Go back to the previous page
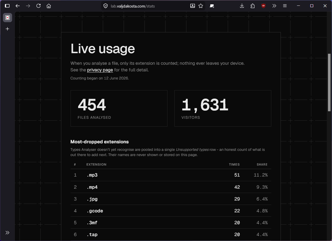332x241 pixels. click(x=18, y=6)
